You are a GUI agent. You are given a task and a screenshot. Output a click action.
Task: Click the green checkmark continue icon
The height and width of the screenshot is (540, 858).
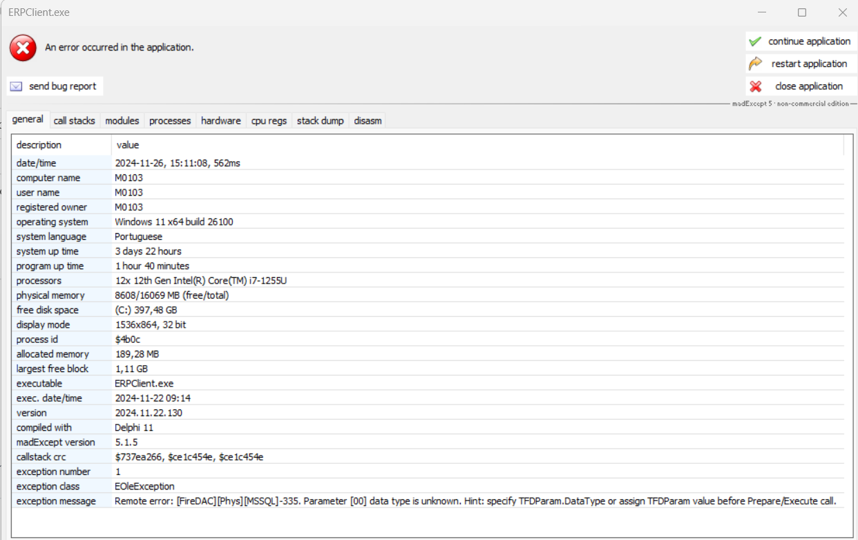pos(755,41)
